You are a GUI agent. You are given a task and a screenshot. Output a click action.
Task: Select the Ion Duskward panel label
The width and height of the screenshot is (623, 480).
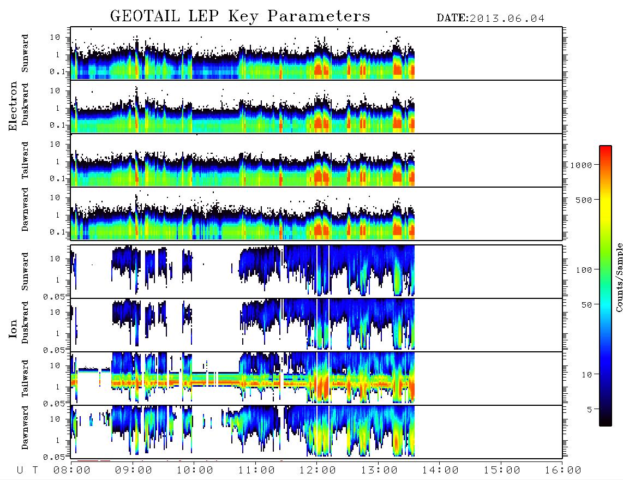pos(25,323)
